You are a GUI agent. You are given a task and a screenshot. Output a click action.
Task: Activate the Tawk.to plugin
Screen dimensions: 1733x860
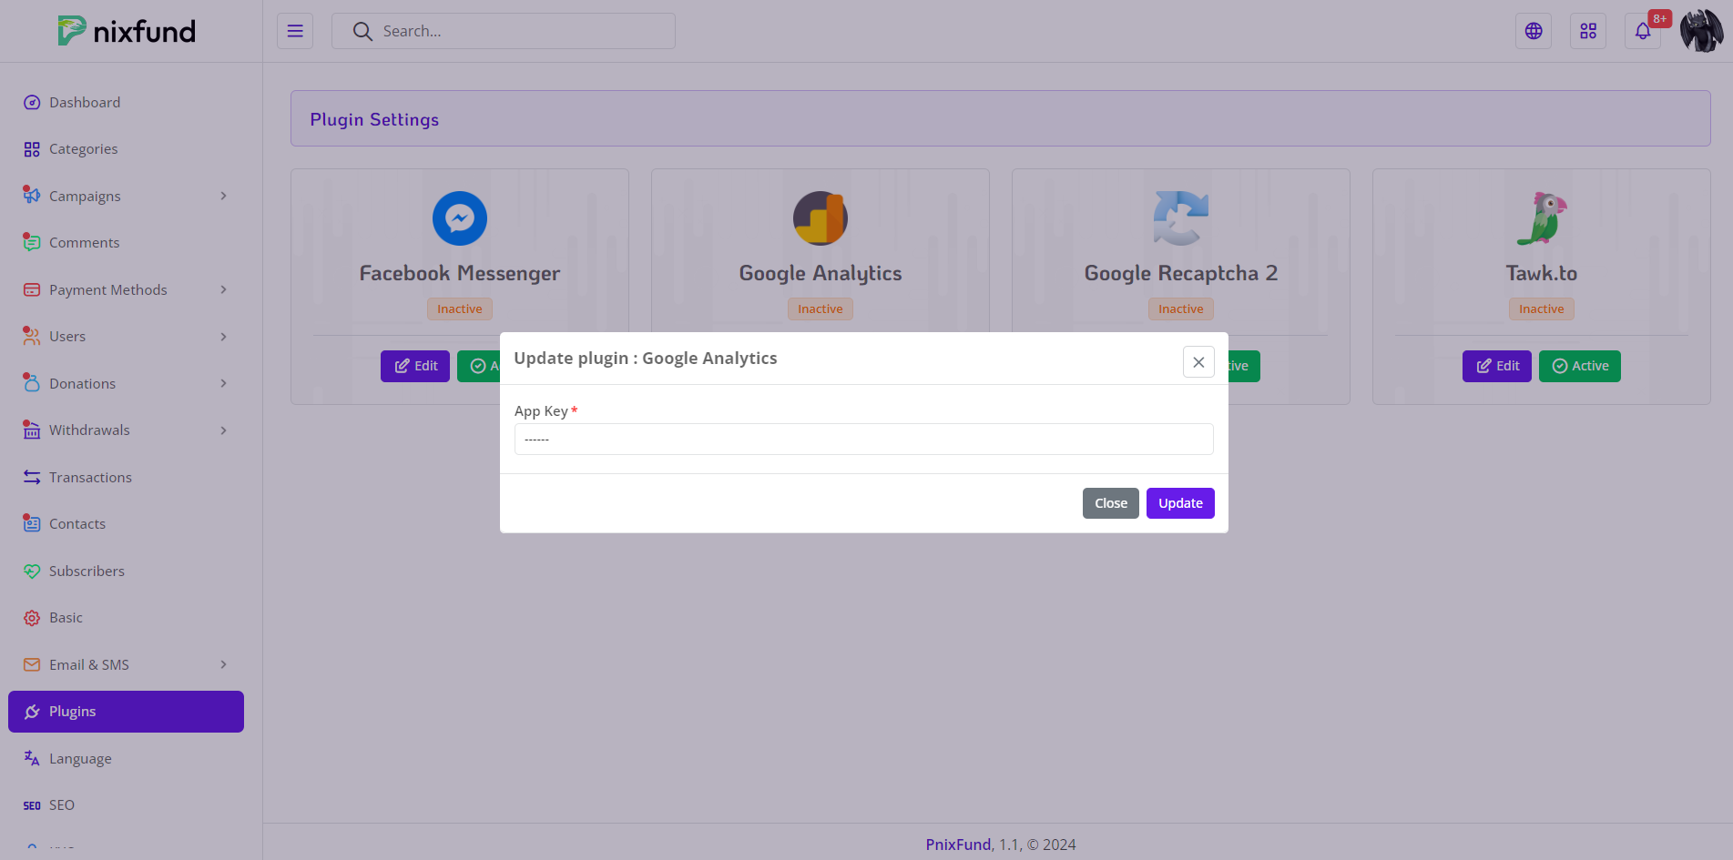[1579, 366]
